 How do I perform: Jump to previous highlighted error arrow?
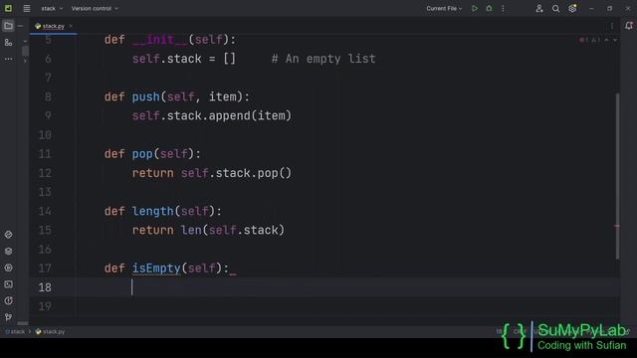pos(606,40)
